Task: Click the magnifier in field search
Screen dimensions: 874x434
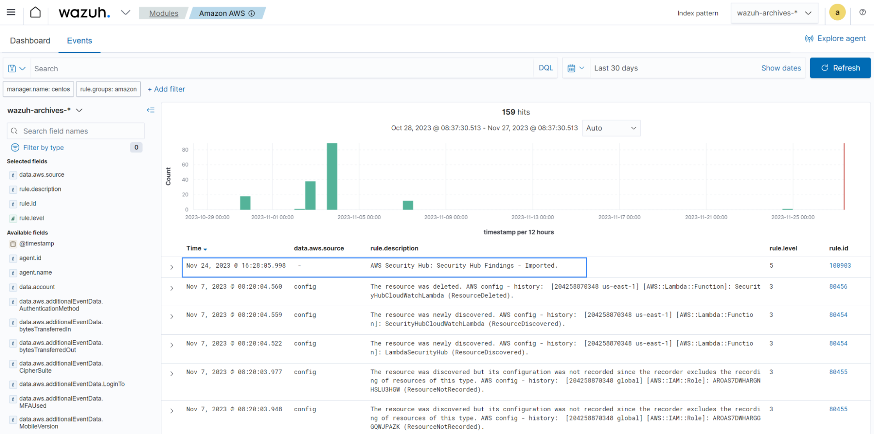Action: pyautogui.click(x=14, y=131)
